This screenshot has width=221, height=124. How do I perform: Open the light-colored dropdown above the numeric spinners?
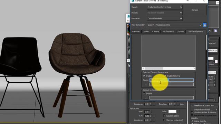pos(212,73)
